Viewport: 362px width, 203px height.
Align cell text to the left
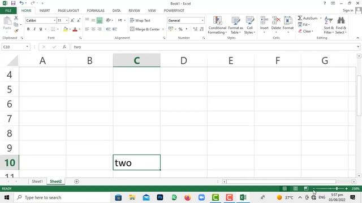[87, 29]
